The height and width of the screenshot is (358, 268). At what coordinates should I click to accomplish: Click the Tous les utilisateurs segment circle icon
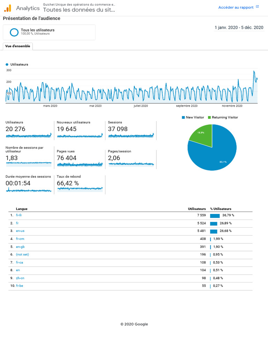14,32
